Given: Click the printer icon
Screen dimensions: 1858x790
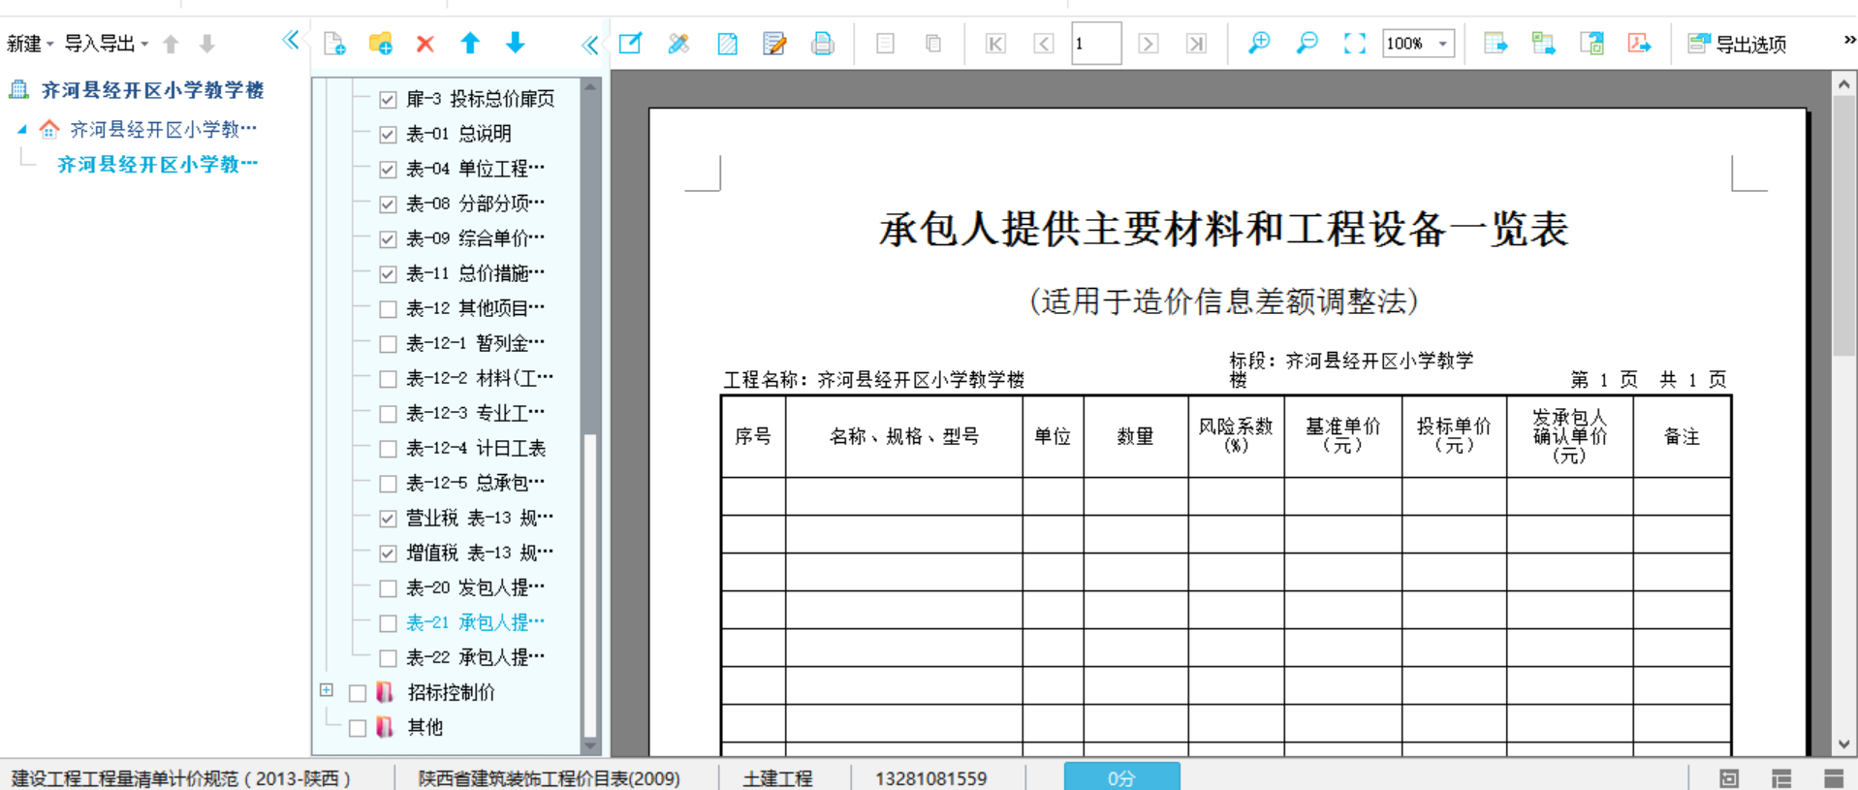Looking at the screenshot, I should (x=822, y=44).
